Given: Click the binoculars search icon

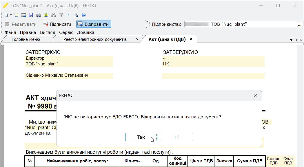Looking at the screenshot, I should point(54,15).
